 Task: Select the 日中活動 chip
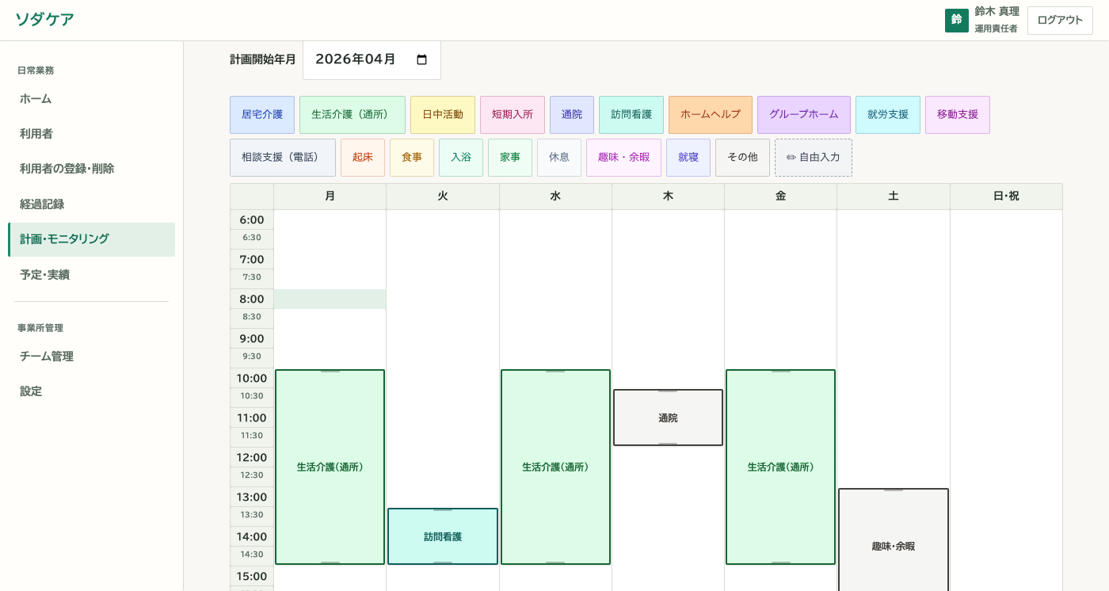tap(443, 115)
